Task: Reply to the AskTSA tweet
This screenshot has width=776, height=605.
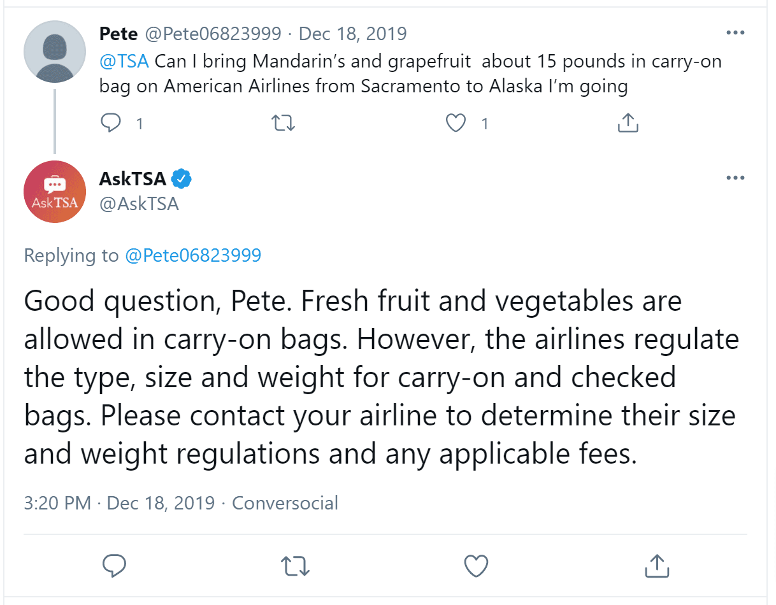Action: click(114, 565)
